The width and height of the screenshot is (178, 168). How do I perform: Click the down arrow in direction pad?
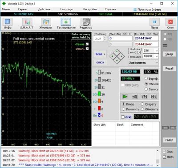coord(117,61)
